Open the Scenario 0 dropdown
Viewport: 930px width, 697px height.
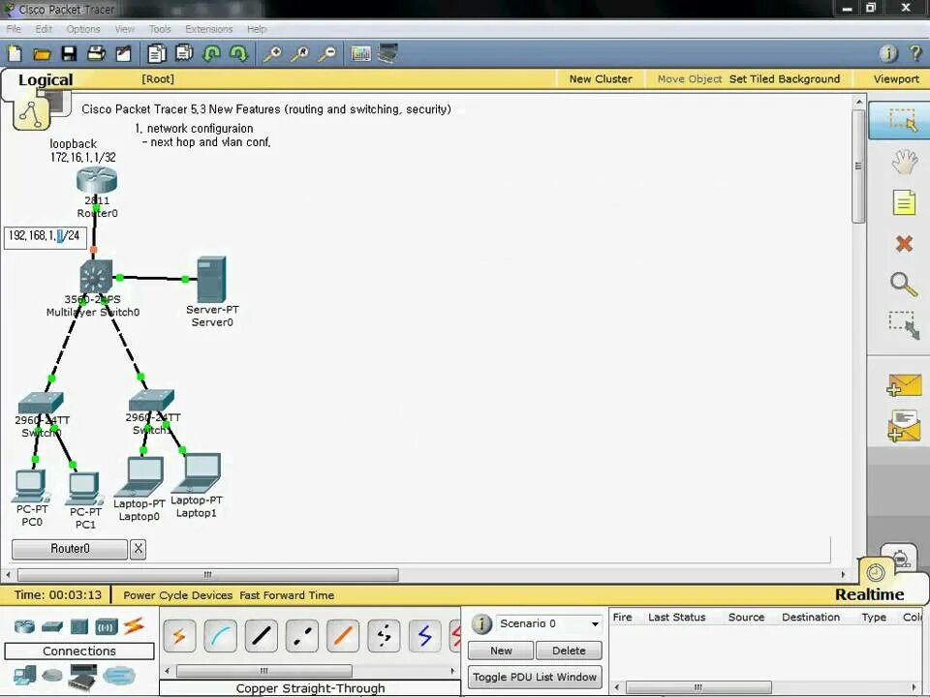(549, 623)
